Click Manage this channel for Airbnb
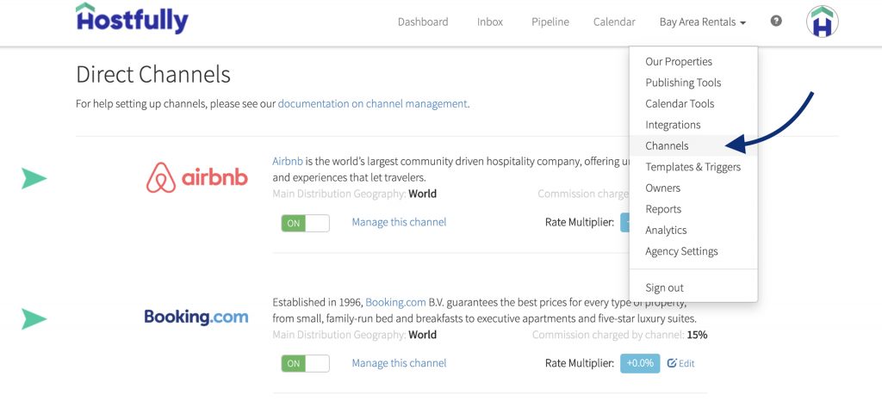 (x=399, y=222)
